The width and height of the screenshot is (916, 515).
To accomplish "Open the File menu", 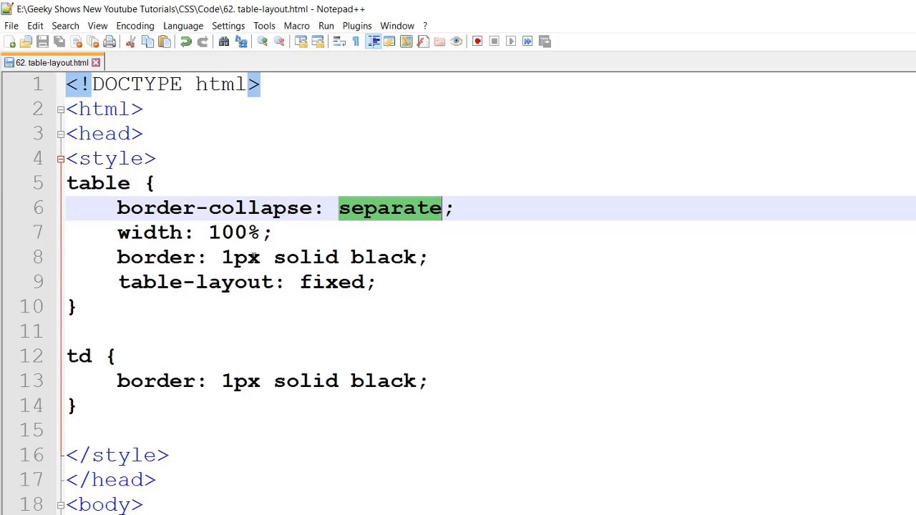I will 11,26.
